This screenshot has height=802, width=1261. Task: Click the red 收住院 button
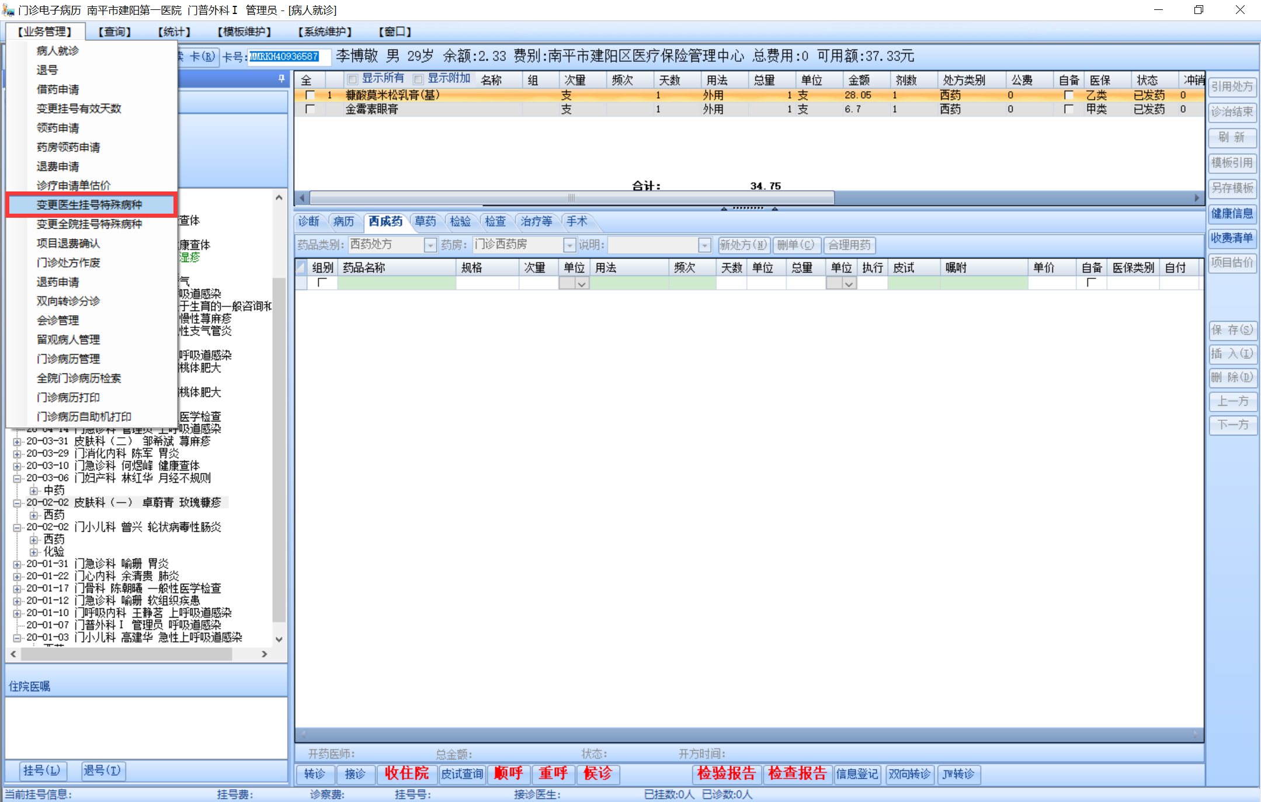coord(407,773)
